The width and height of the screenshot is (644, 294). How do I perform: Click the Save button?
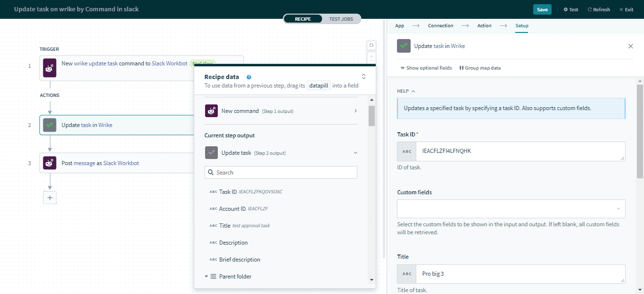pos(542,9)
